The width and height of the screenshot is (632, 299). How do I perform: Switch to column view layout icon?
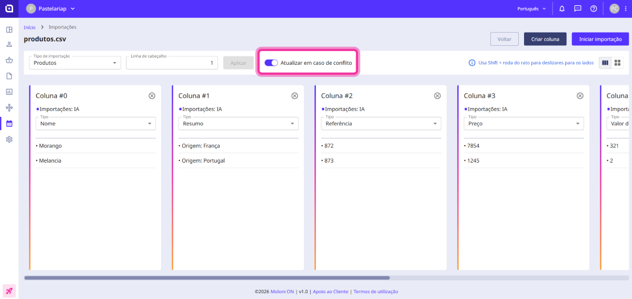pos(605,63)
